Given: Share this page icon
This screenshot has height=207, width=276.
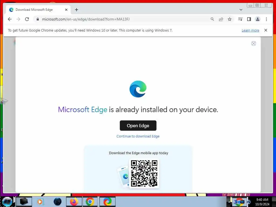Looking at the screenshot, I should 221,19.
